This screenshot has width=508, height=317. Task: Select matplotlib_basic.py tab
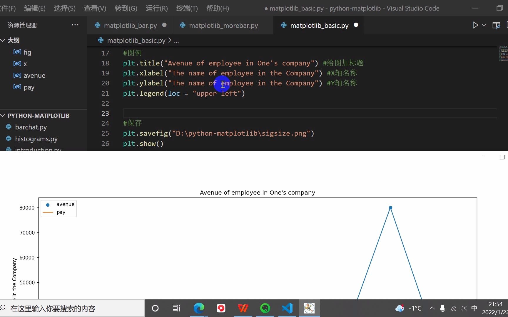(x=319, y=26)
